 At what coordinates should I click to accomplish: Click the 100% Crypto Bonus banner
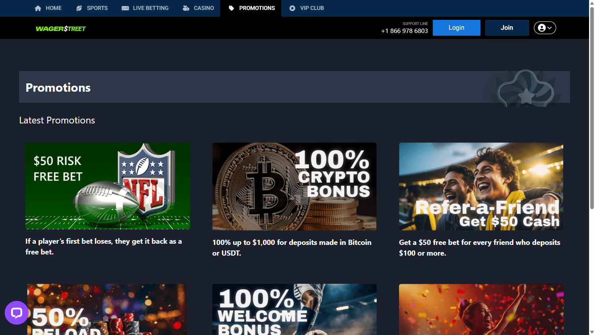294,186
